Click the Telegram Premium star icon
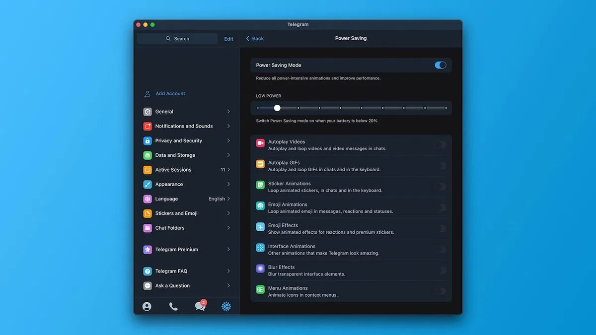The width and height of the screenshot is (596, 335). tap(148, 250)
